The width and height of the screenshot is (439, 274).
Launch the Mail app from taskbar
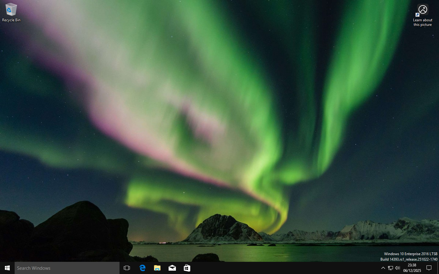[172, 268]
